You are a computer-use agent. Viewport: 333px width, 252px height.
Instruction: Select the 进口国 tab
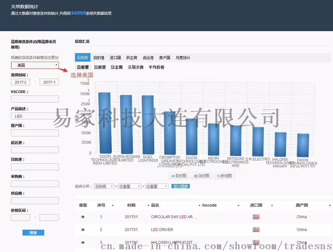[x=115, y=58]
